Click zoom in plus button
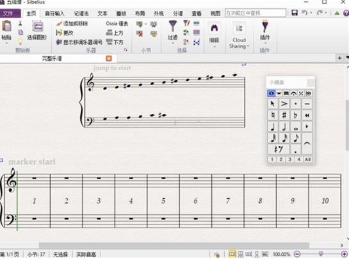 (344, 254)
